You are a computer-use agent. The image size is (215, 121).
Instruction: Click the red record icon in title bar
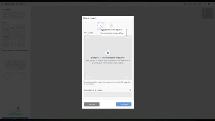[190, 4]
